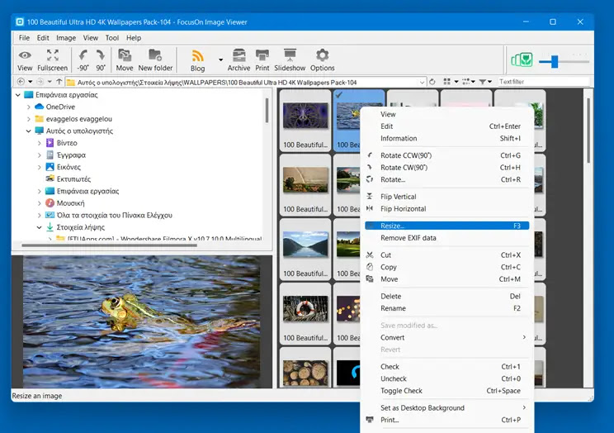614x433 pixels.
Task: Click the sort options icon
Action: (466, 82)
